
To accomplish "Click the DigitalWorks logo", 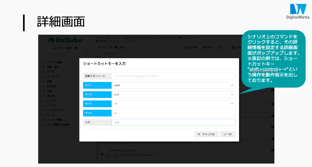I will click(298, 11).
